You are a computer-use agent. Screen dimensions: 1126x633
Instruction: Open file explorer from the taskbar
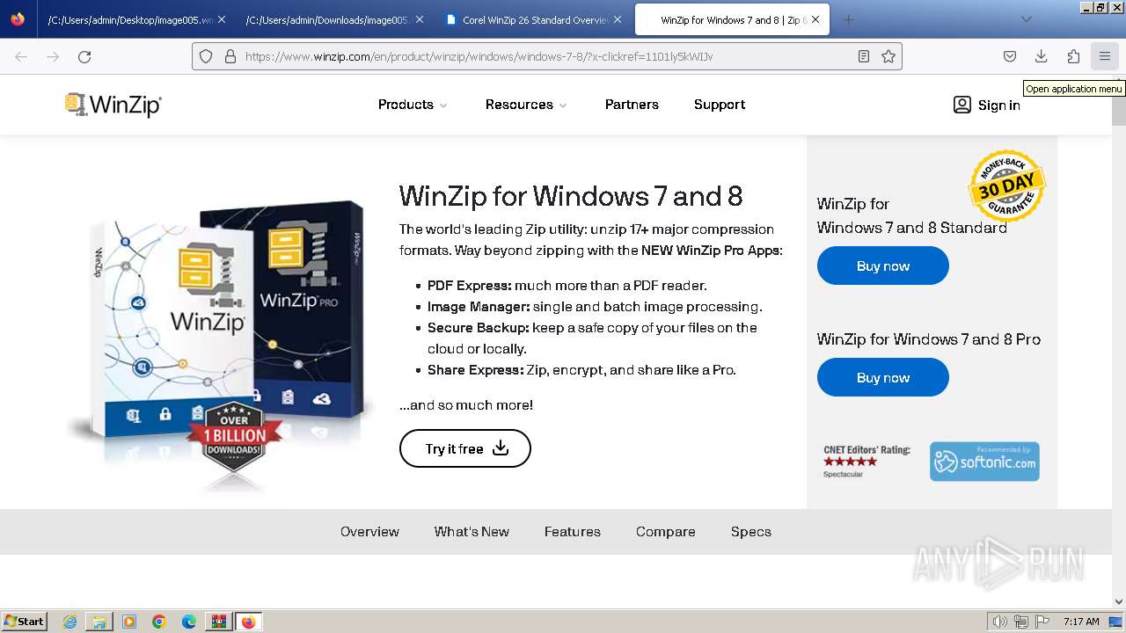coord(99,622)
